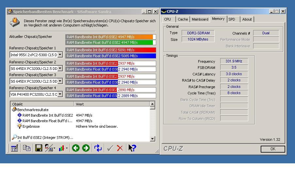The image size is (295, 196).
Task: Click the results list scroll down arrow
Action: pyautogui.click(x=152, y=139)
